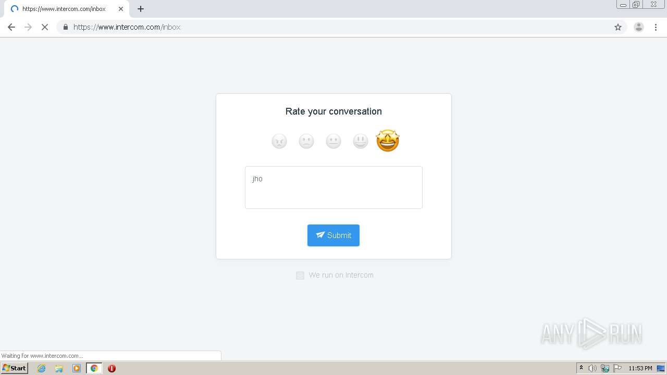This screenshot has height=375, width=667.
Task: View site security padlock info
Action: [x=66, y=27]
